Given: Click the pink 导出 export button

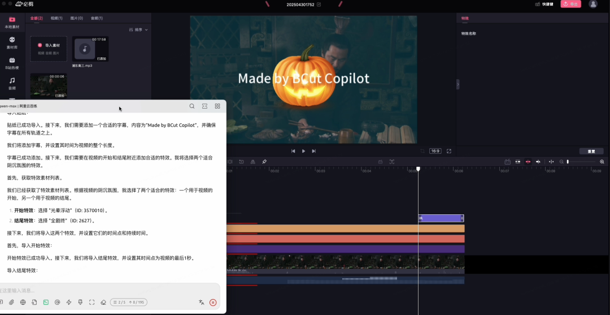Looking at the screenshot, I should (x=570, y=4).
